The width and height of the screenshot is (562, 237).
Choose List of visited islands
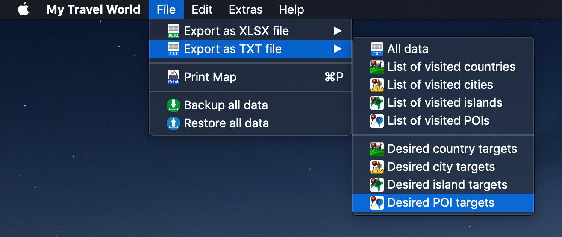(443, 103)
